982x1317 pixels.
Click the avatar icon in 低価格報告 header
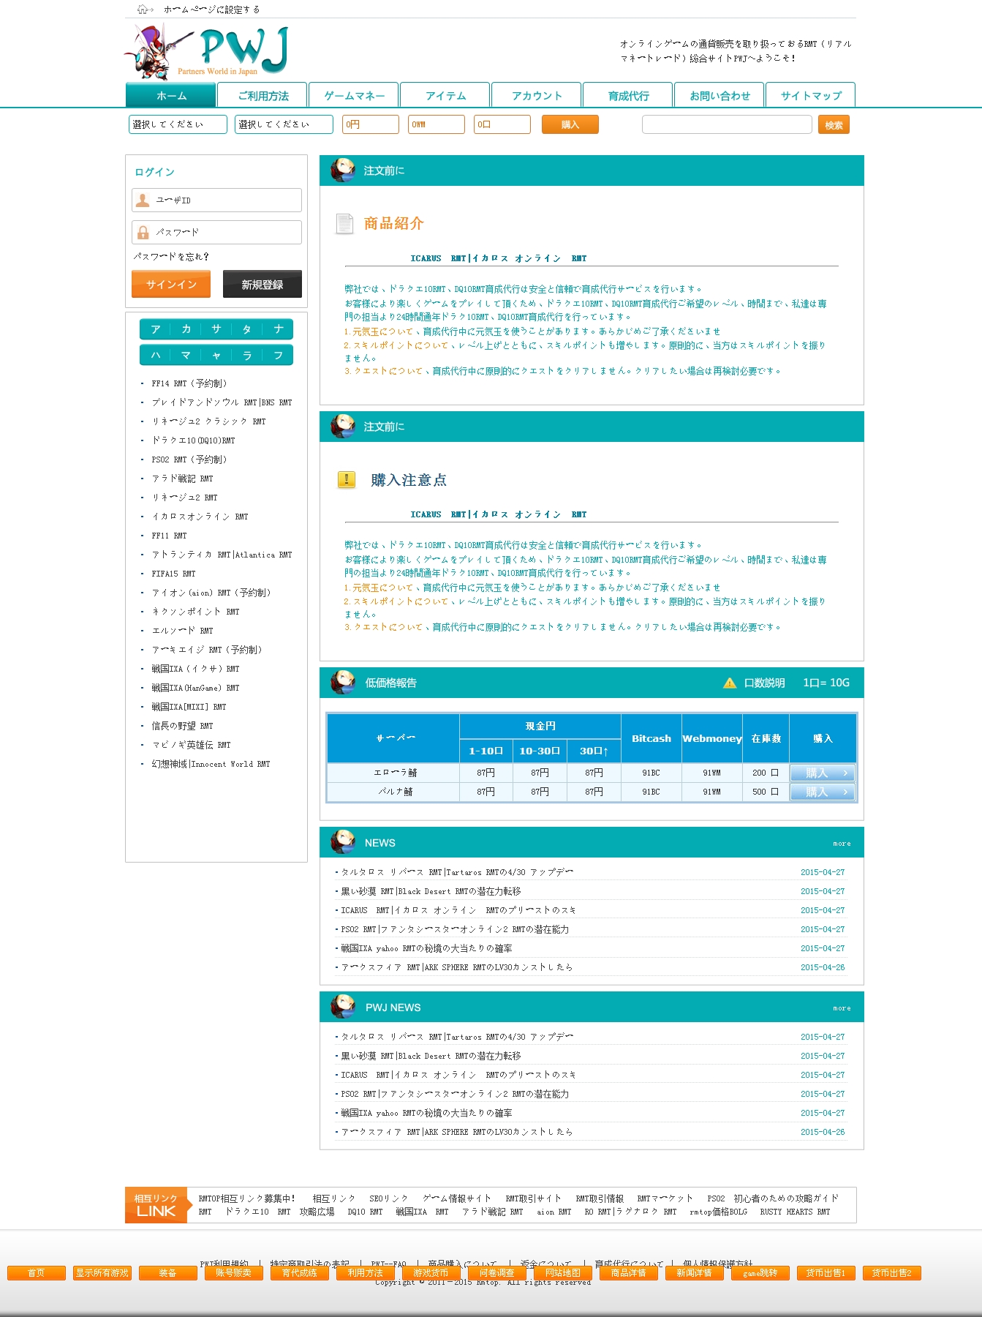click(342, 682)
